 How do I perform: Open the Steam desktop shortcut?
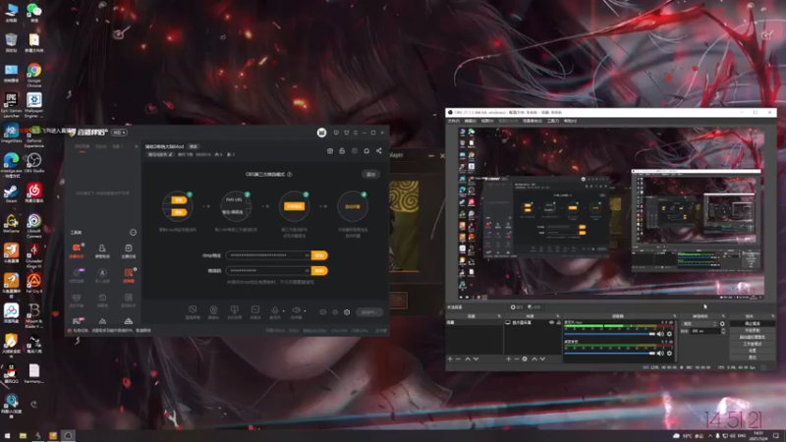pos(11,193)
